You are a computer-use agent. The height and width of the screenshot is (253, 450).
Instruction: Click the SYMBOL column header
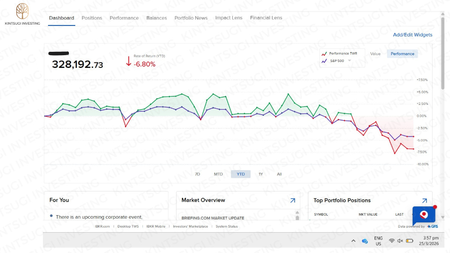[x=321, y=214]
